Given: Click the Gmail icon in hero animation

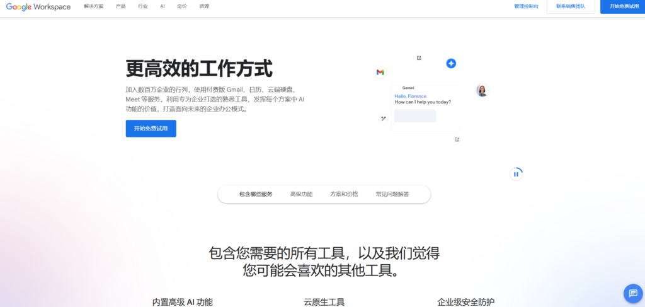Looking at the screenshot, I should 380,72.
